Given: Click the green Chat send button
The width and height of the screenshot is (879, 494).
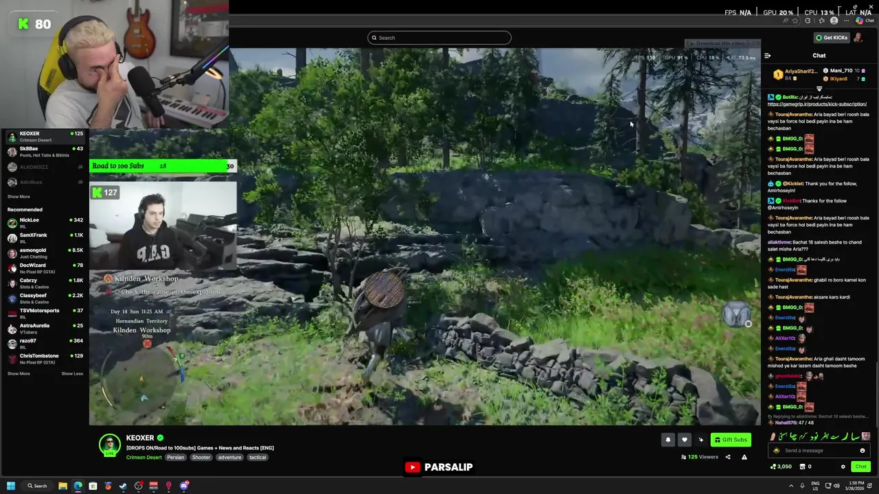Looking at the screenshot, I should (860, 467).
